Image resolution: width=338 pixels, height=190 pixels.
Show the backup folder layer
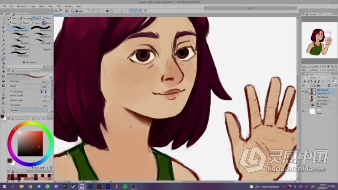303,105
